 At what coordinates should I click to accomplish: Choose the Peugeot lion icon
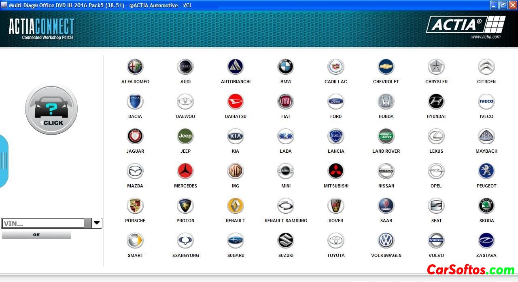486,171
